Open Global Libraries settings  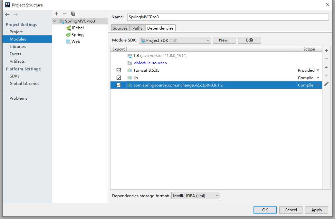[x=24, y=84]
